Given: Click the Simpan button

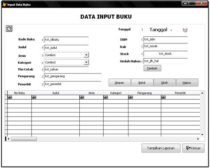Looking at the screenshot, I should (x=120, y=82).
